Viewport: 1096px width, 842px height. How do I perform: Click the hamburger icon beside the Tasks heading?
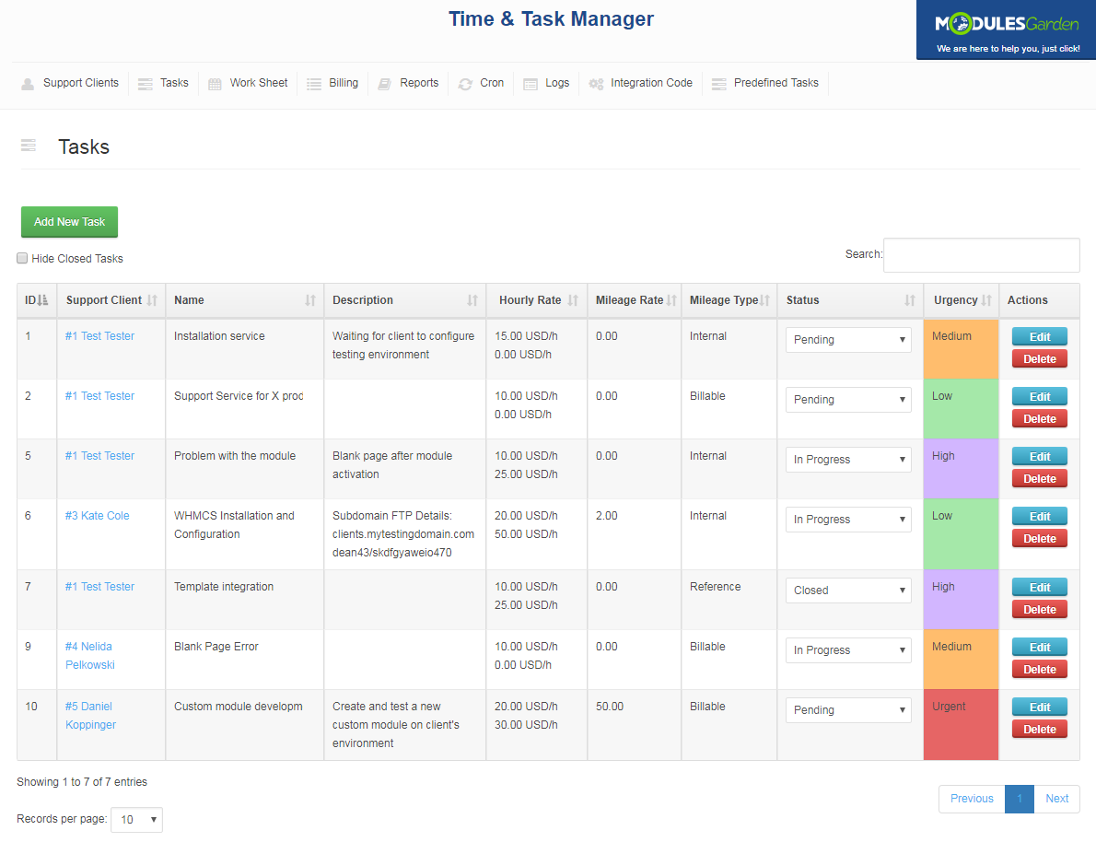point(28,146)
